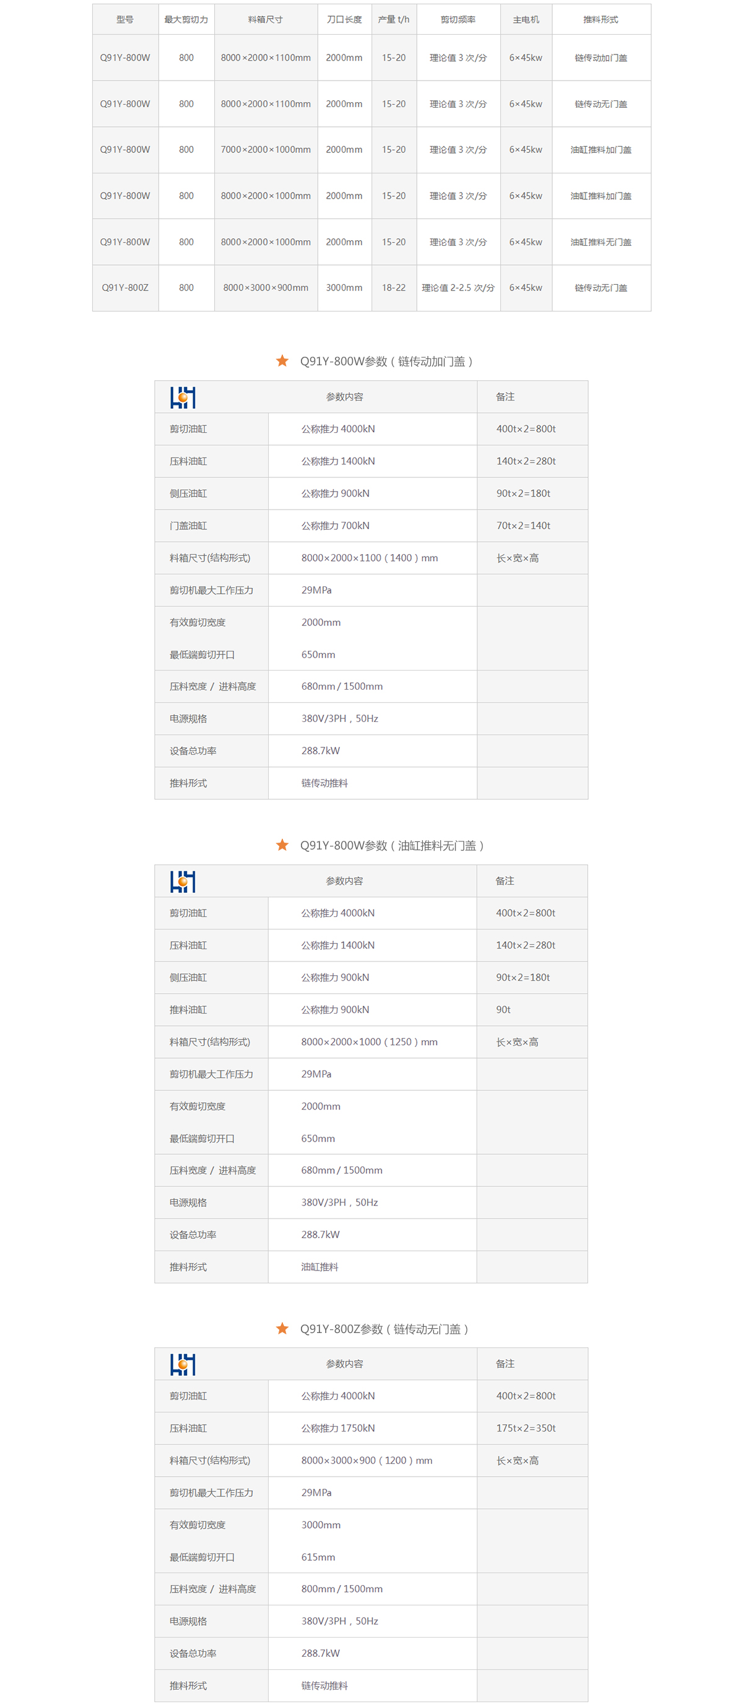The width and height of the screenshot is (743, 1707).
Task: Click the star icon beside 链传动加门盖 heading
Action: tap(282, 361)
